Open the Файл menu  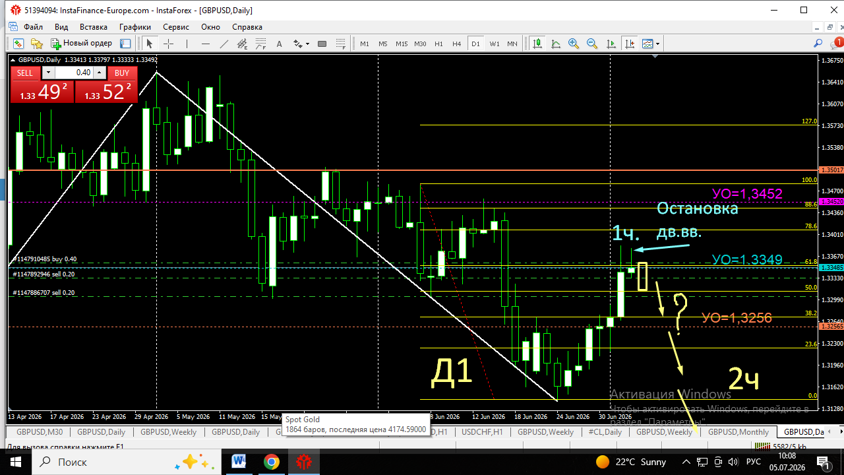click(x=33, y=27)
